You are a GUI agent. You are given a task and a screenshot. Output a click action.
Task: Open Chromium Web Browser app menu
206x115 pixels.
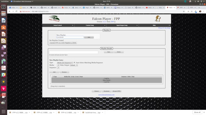[x=22, y=1]
